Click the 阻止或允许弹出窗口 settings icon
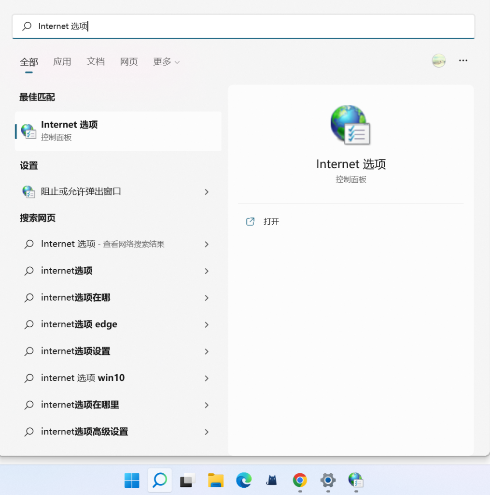 [x=29, y=191]
